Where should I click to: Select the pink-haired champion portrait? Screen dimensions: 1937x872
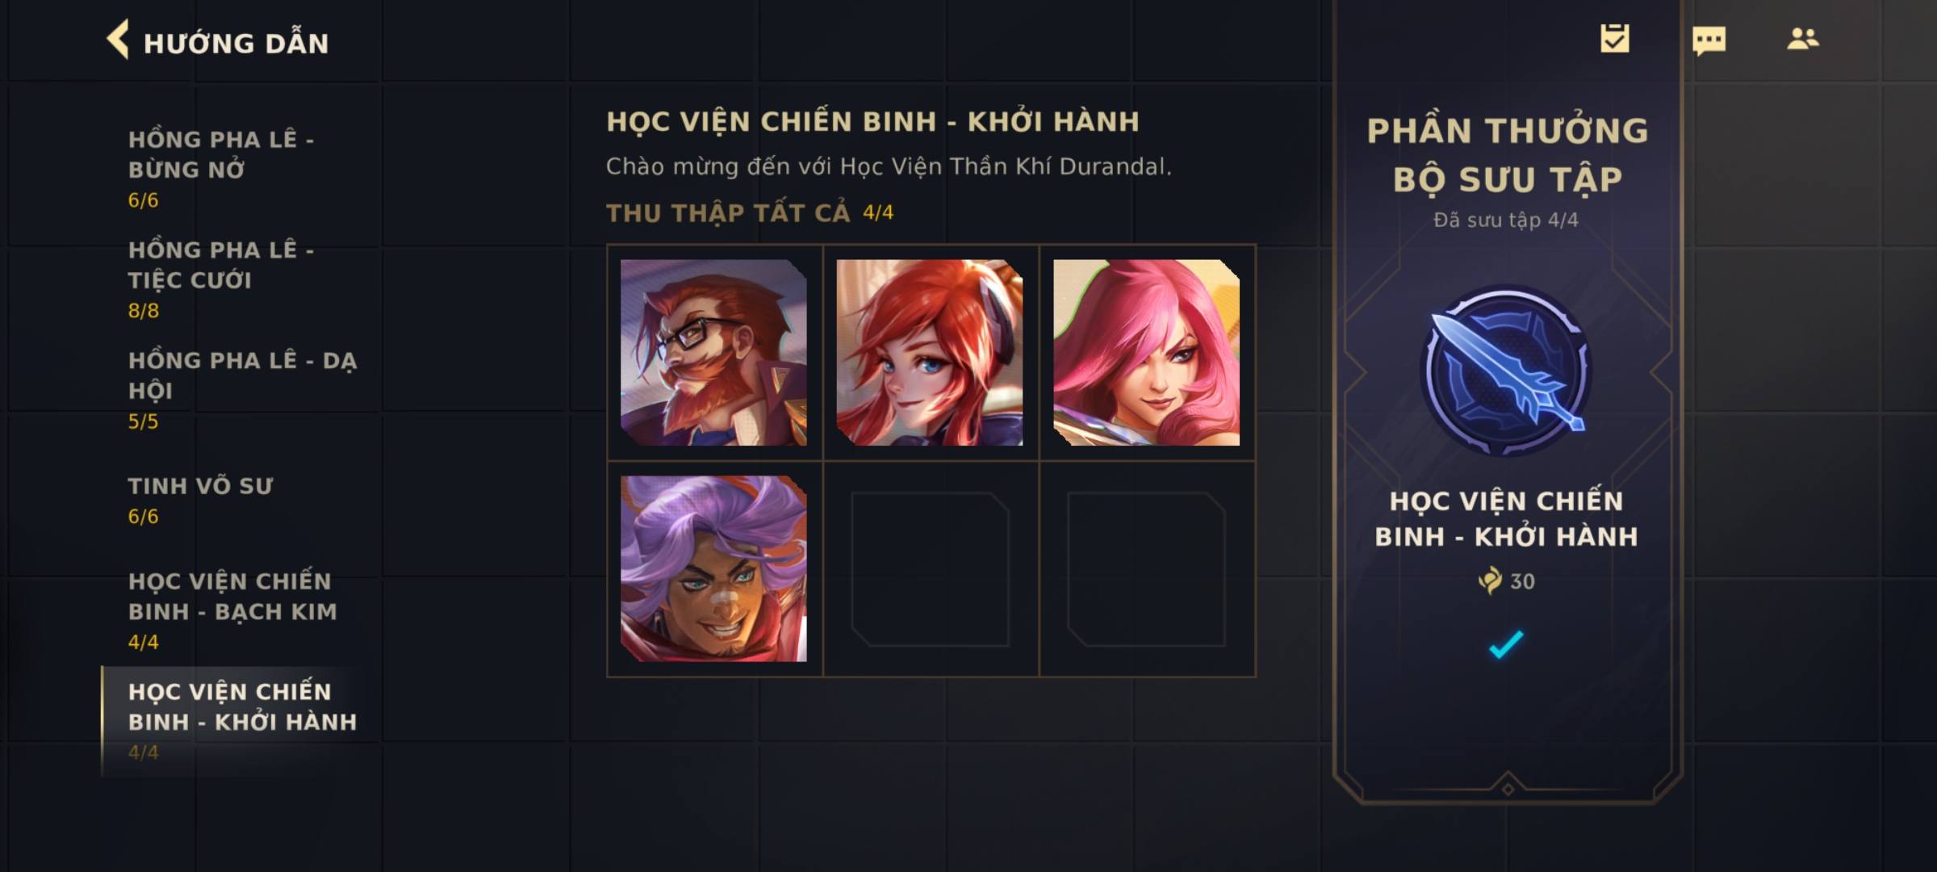pyautogui.click(x=1146, y=352)
